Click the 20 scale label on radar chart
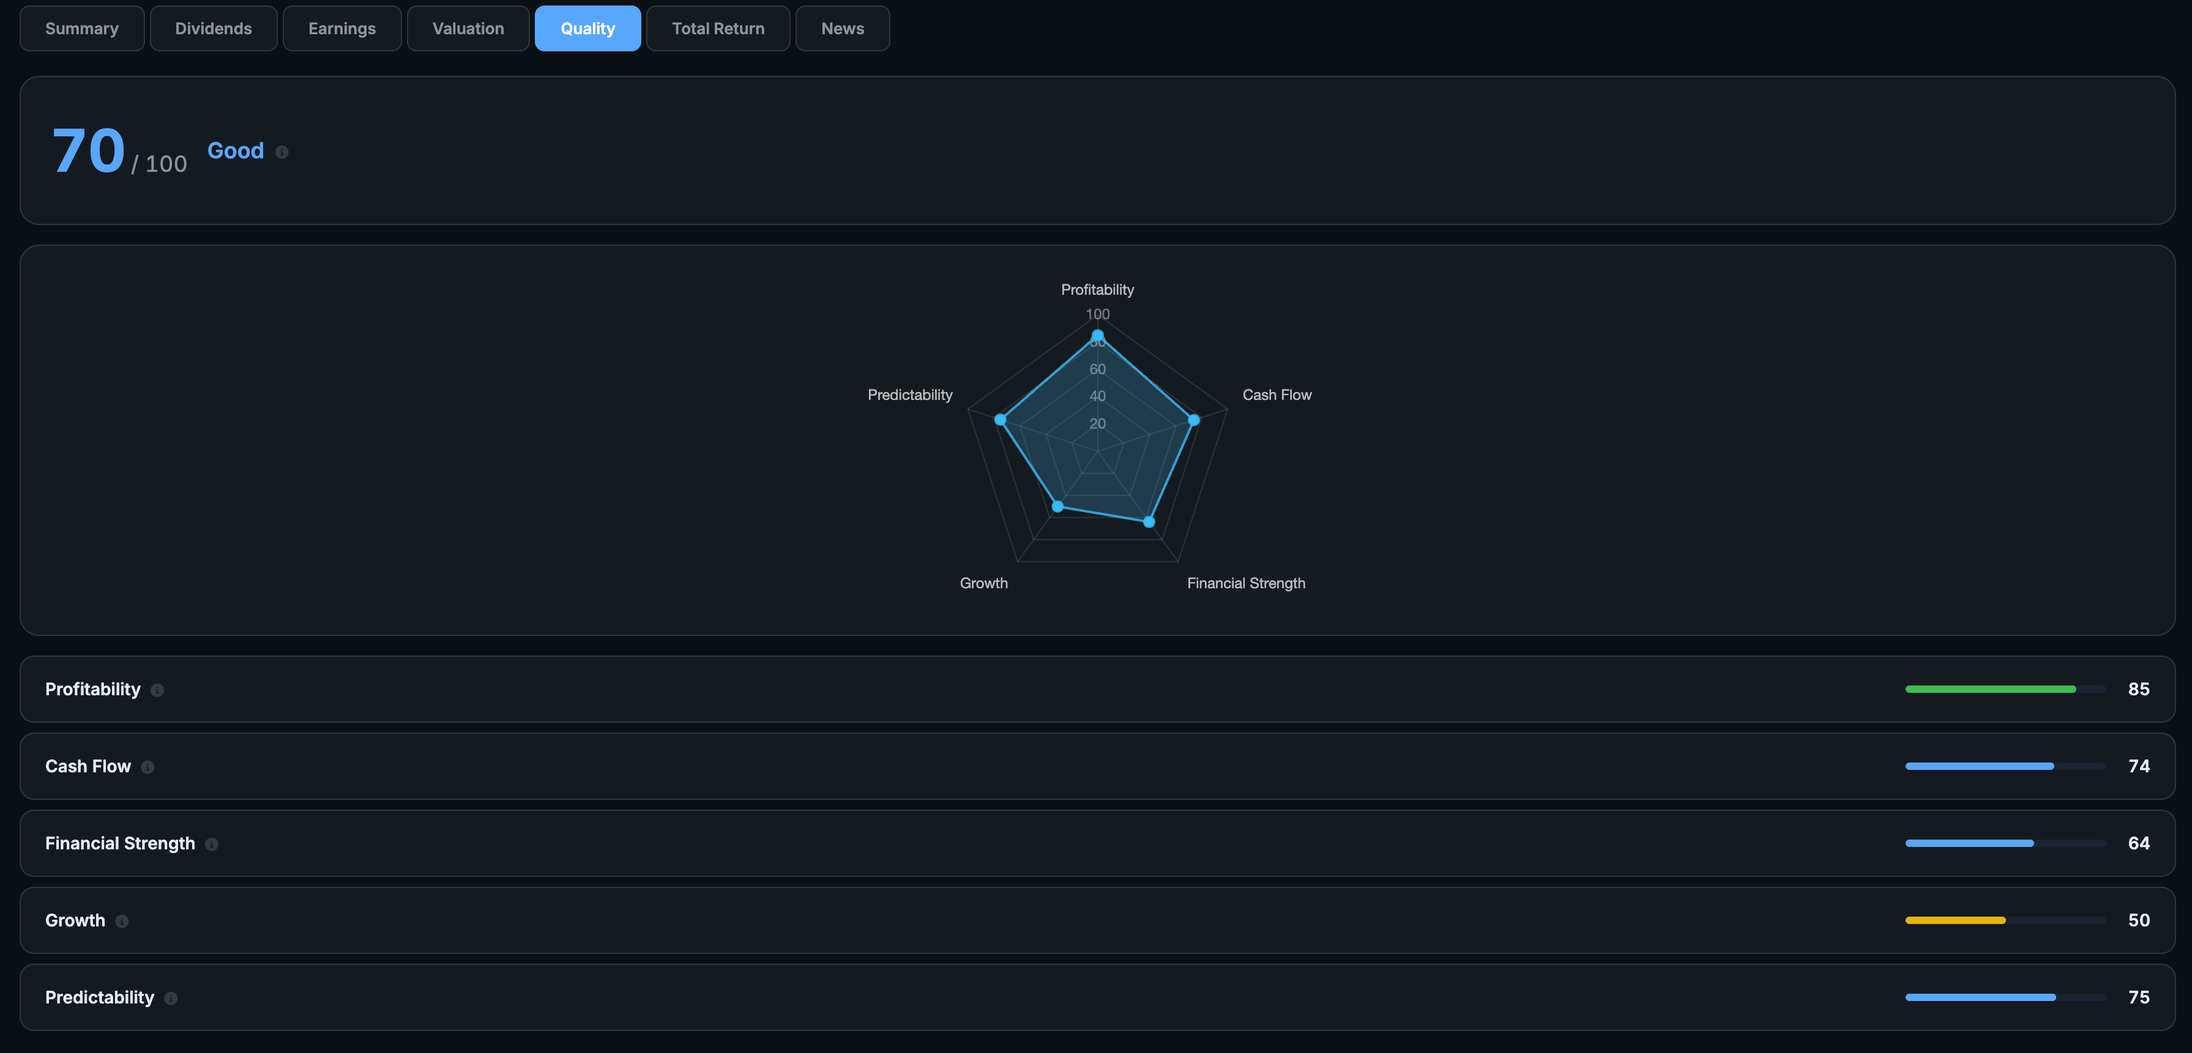This screenshot has height=1053, width=2192. [x=1098, y=424]
